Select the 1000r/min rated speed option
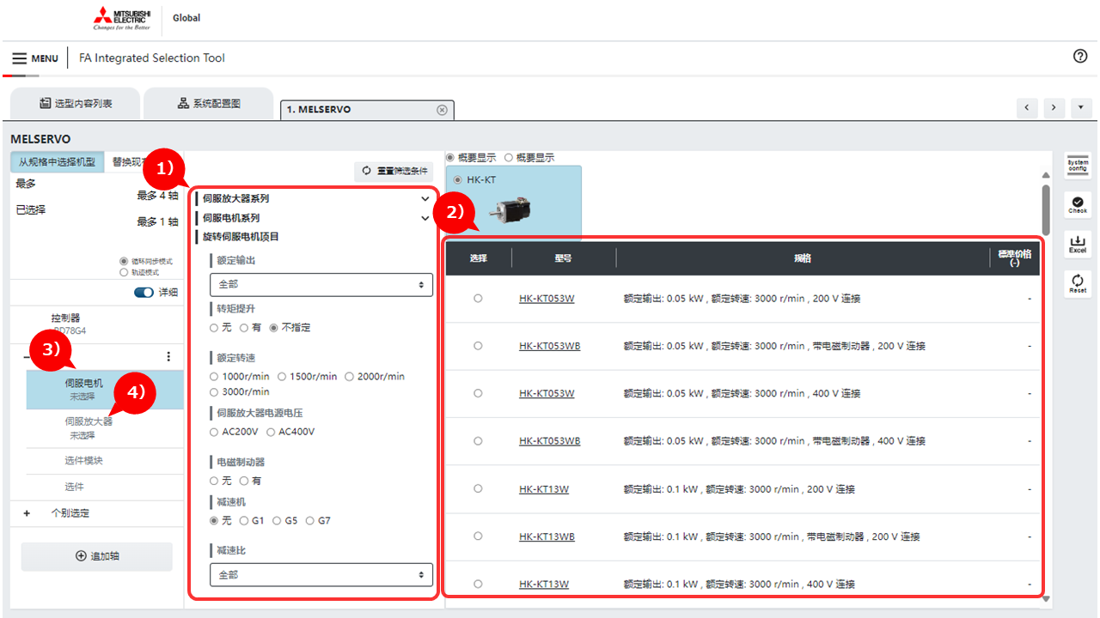 [x=214, y=376]
